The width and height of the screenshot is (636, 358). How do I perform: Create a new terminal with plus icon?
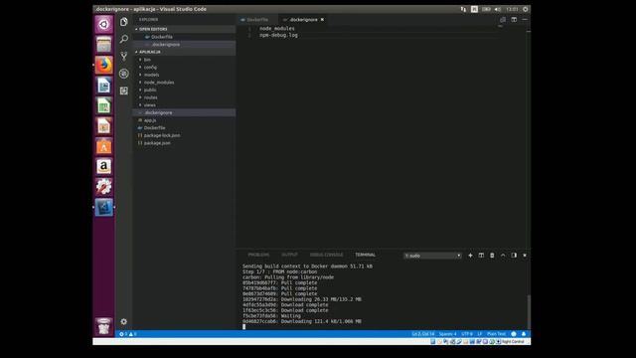[x=470, y=256]
